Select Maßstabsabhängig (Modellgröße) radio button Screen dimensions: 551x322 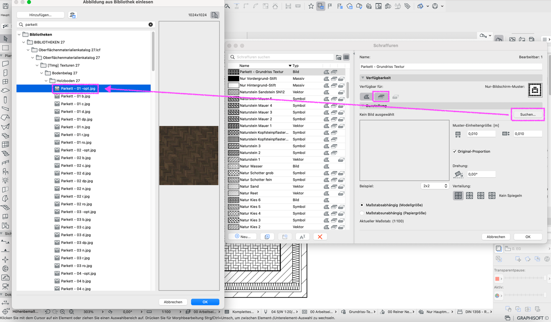click(x=362, y=205)
